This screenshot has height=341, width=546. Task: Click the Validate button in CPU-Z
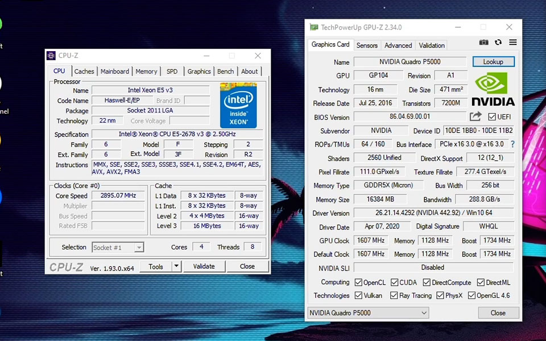[x=204, y=266]
